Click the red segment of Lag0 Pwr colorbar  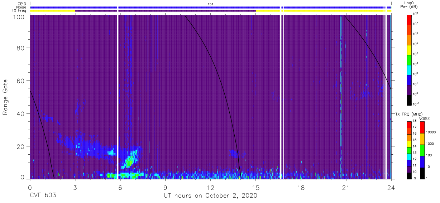[409, 20]
